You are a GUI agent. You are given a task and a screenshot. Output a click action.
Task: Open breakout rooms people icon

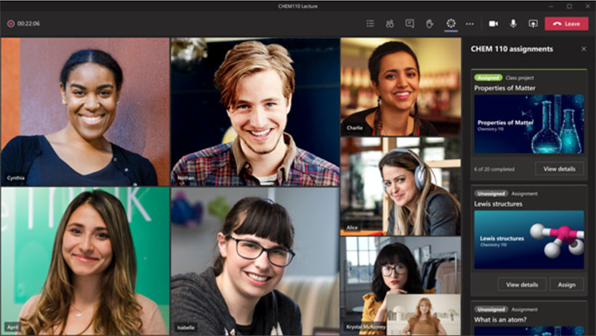390,23
